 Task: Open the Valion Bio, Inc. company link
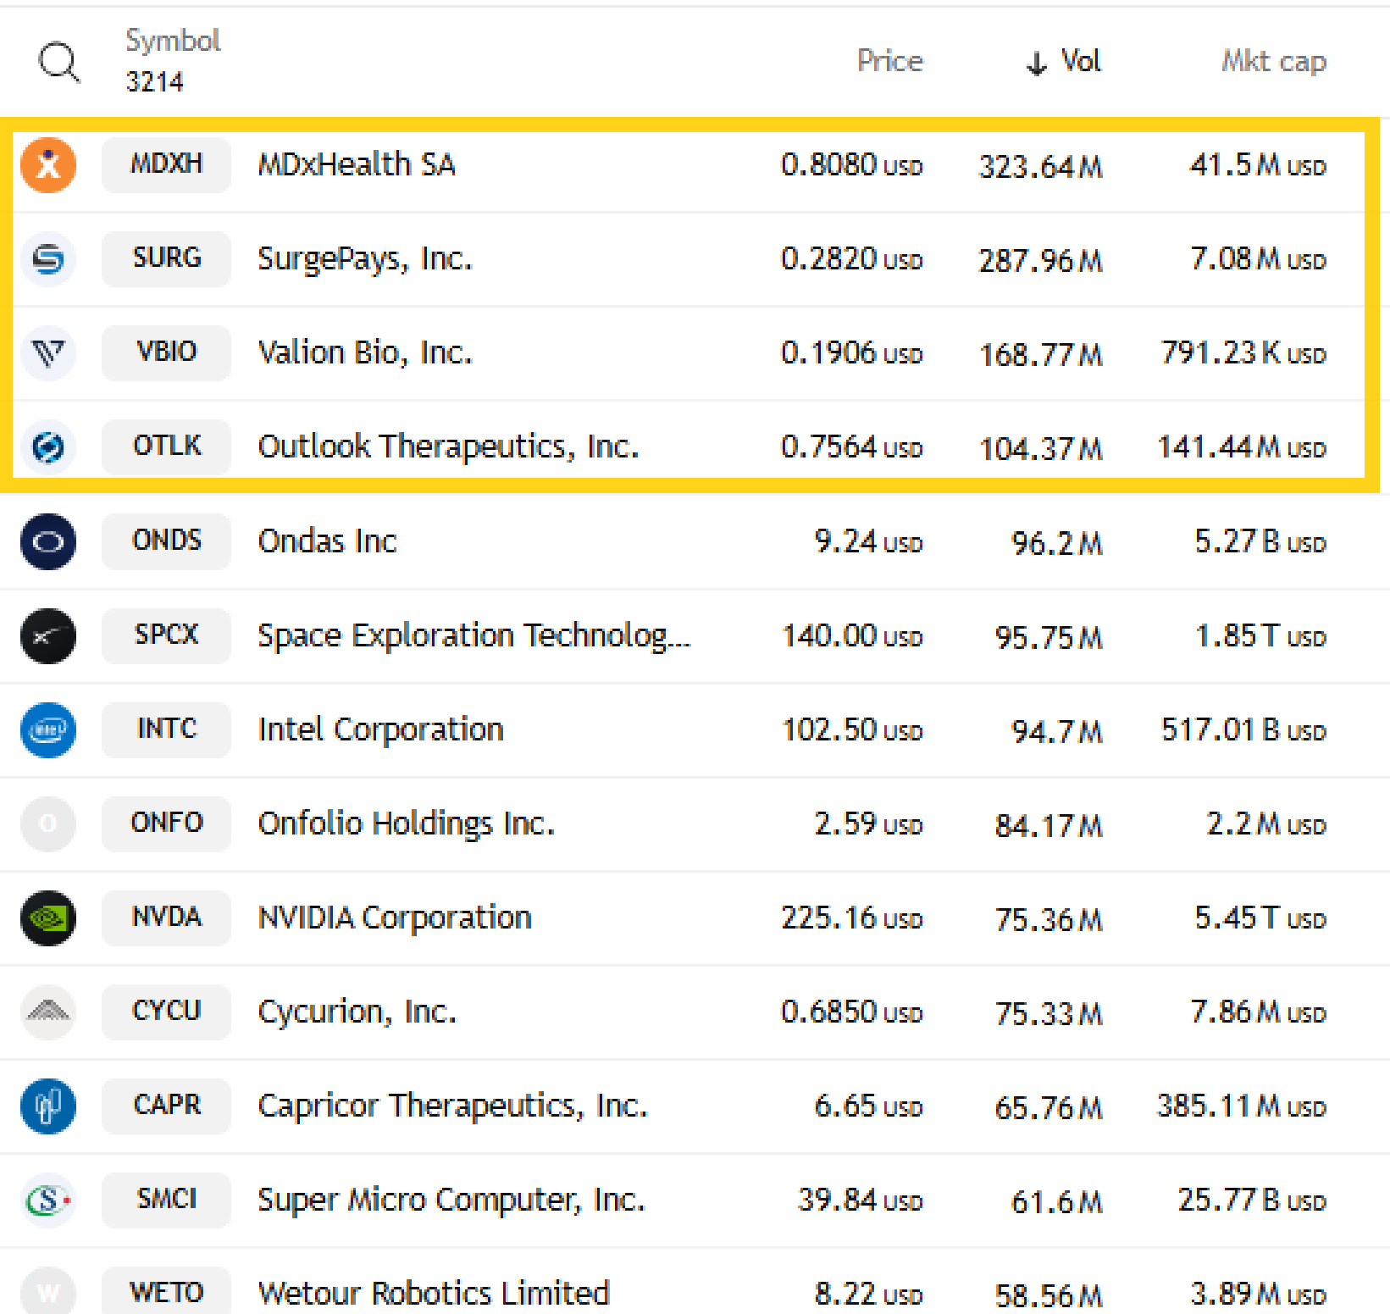pyautogui.click(x=365, y=352)
